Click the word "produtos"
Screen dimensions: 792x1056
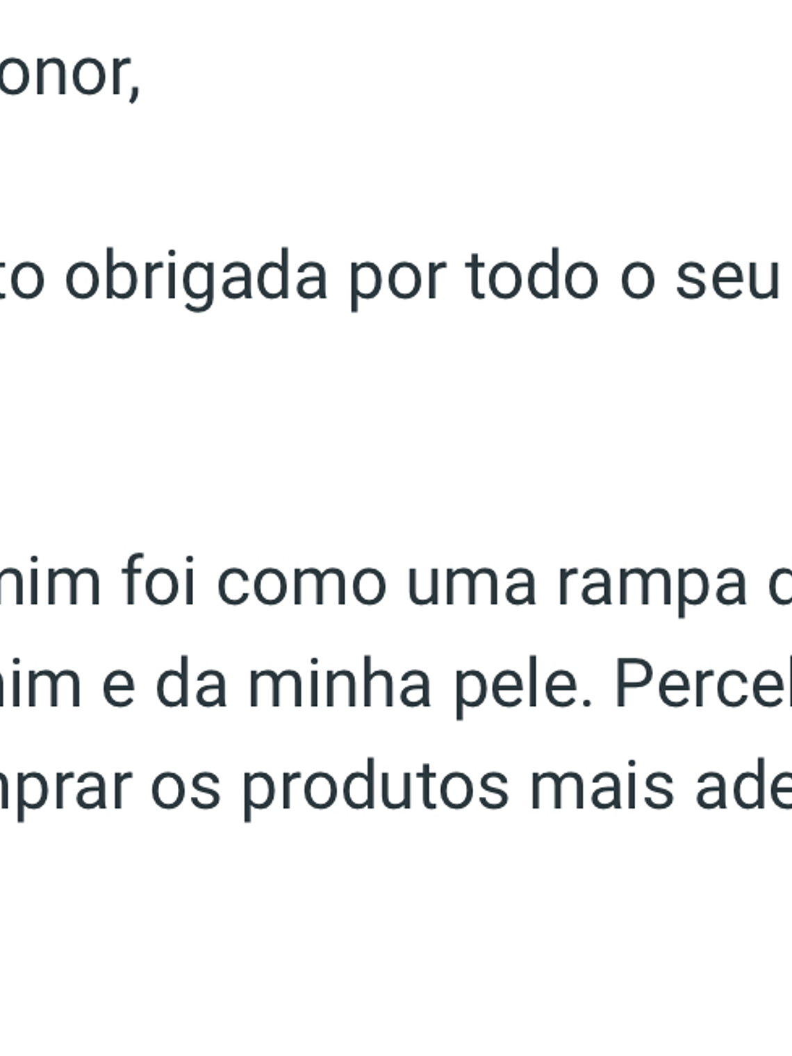pos(375,786)
